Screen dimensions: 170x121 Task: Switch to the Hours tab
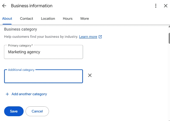click(x=68, y=19)
